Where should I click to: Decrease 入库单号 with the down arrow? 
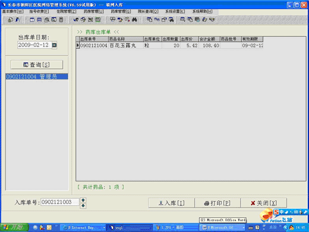[x=83, y=205]
